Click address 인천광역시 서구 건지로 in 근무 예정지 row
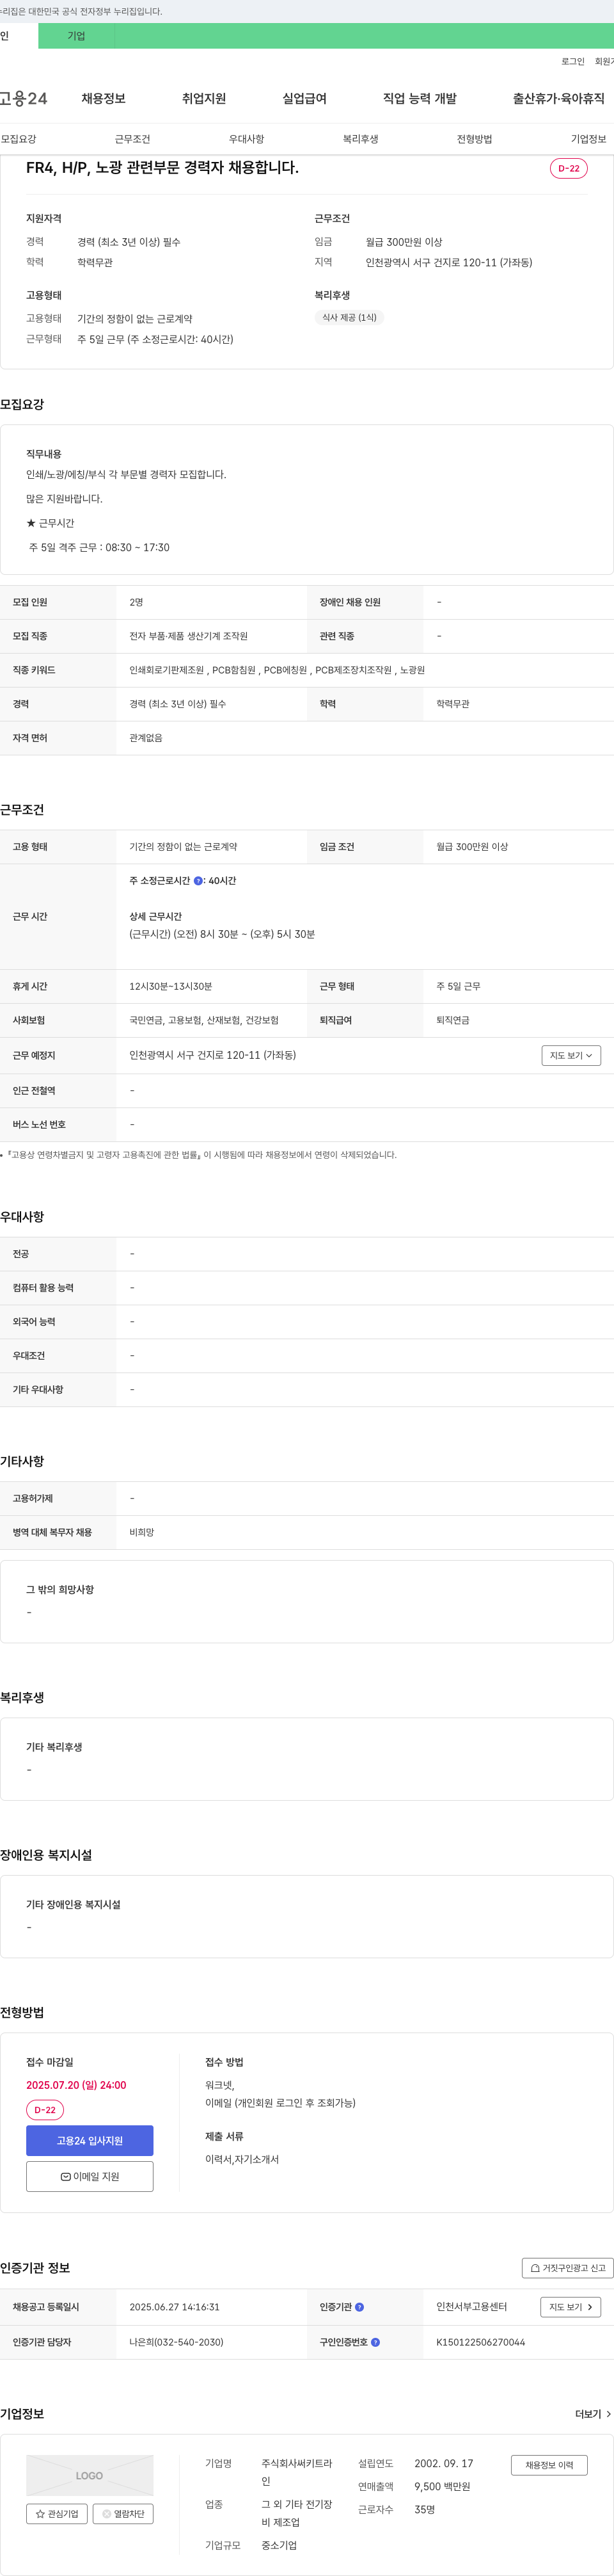 tap(212, 1055)
